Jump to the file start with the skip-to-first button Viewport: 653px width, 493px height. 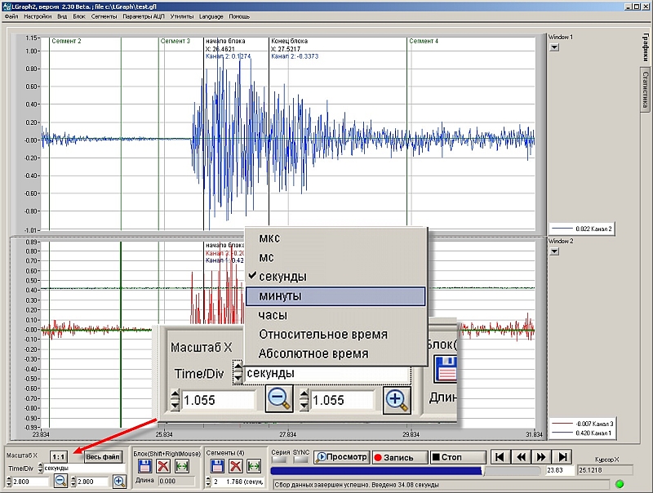coord(500,457)
